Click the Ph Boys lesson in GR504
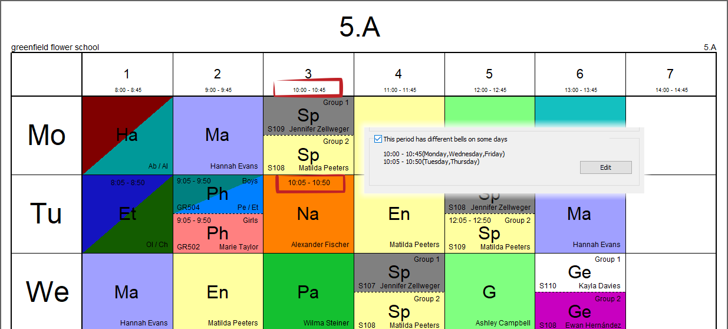Image resolution: width=728 pixels, height=329 pixels. [218, 194]
